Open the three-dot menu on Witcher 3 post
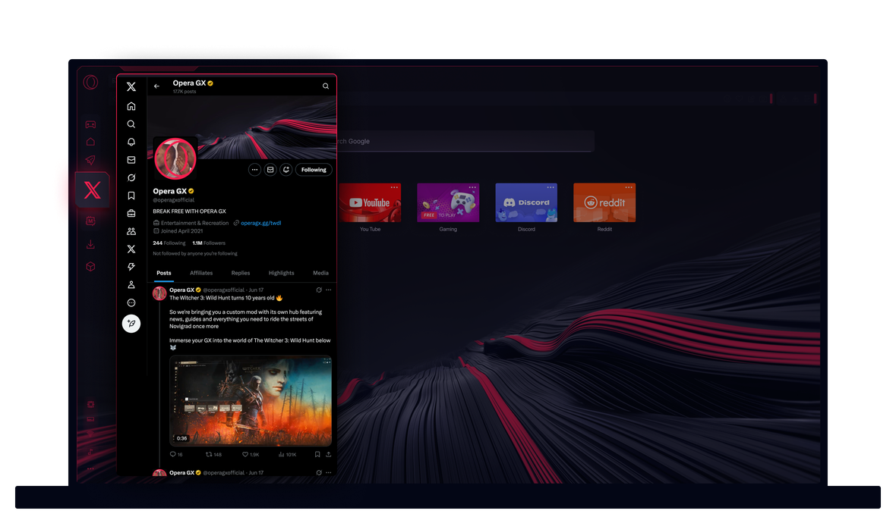This screenshot has width=896, height=517. click(329, 290)
